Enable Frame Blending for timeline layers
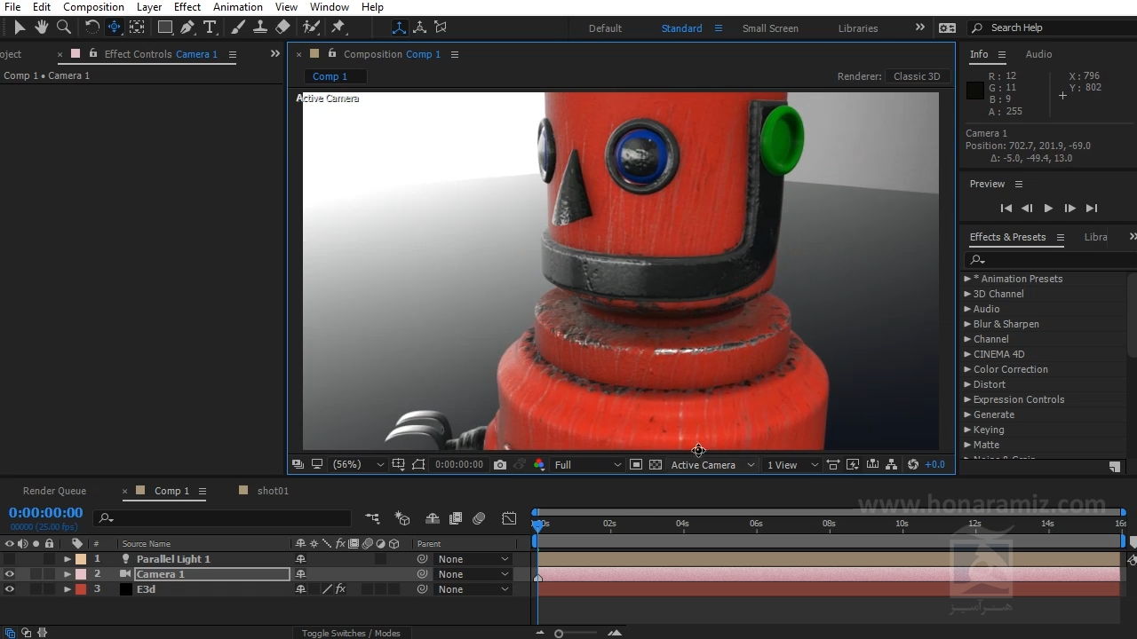Screen dimensions: 1137x639 (456, 518)
